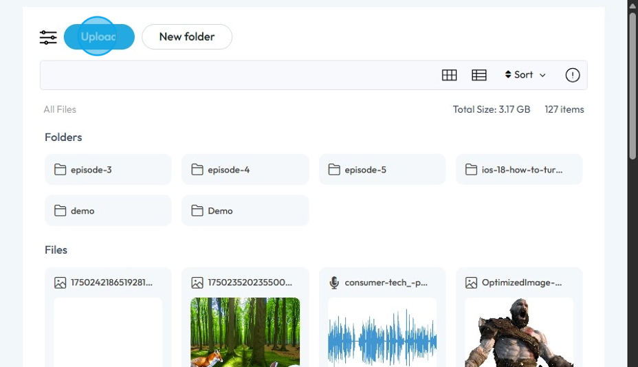638x367 pixels.
Task: Open the blank 1750242186519281 thumbnail
Action: [x=108, y=332]
